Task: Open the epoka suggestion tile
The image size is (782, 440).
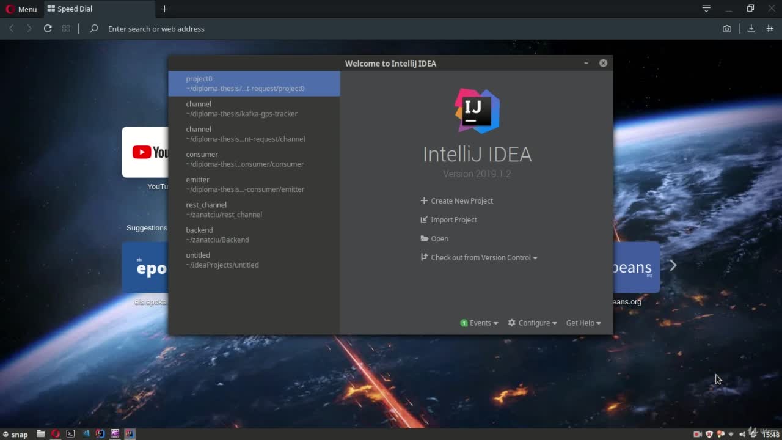Action: 145,267
